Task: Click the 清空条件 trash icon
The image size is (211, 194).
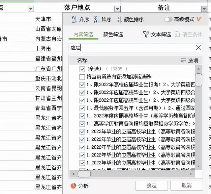Action: click(177, 34)
